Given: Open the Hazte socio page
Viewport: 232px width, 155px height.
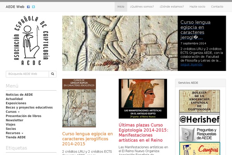Looking at the screenshot, I should [197, 7].
